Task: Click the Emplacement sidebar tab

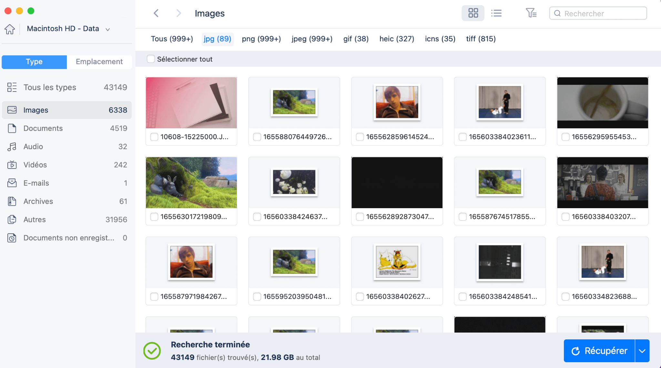Action: 99,62
